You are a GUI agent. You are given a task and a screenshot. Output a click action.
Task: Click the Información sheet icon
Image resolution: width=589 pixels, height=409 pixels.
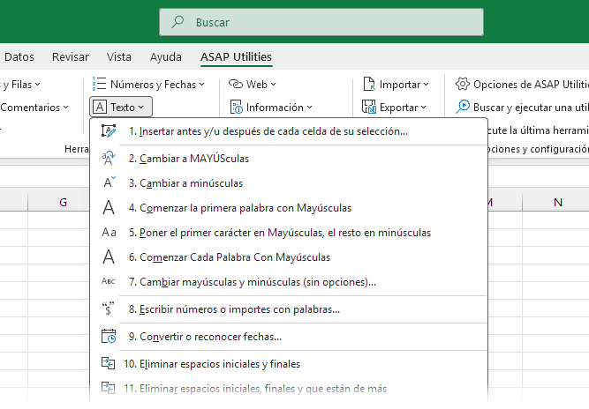click(236, 107)
